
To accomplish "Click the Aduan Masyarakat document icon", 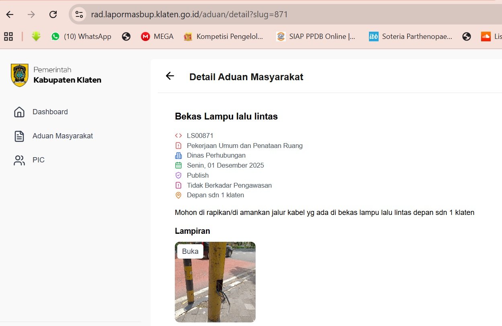I will (x=19, y=136).
